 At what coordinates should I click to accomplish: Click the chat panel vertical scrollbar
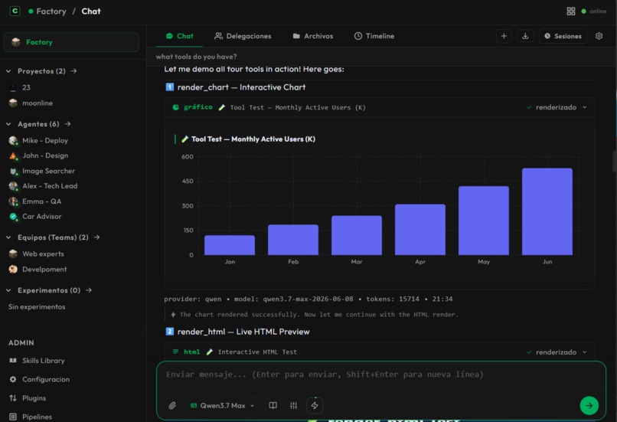(614, 162)
